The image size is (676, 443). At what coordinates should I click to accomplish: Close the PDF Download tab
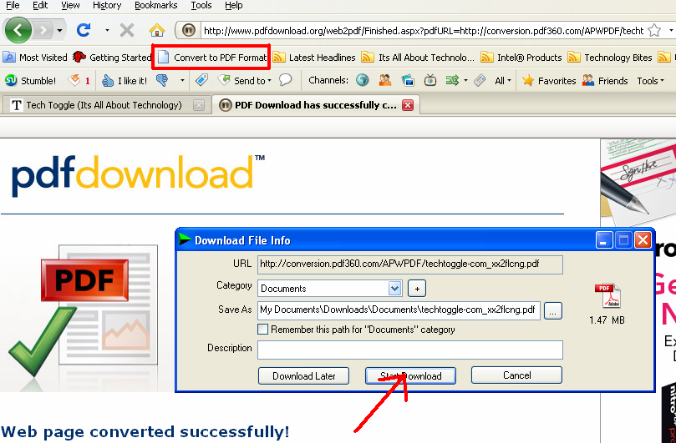(408, 105)
